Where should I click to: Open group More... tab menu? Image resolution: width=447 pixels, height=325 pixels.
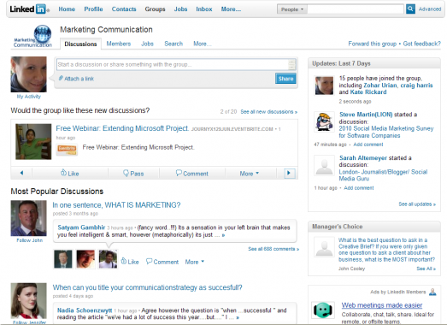tap(203, 44)
